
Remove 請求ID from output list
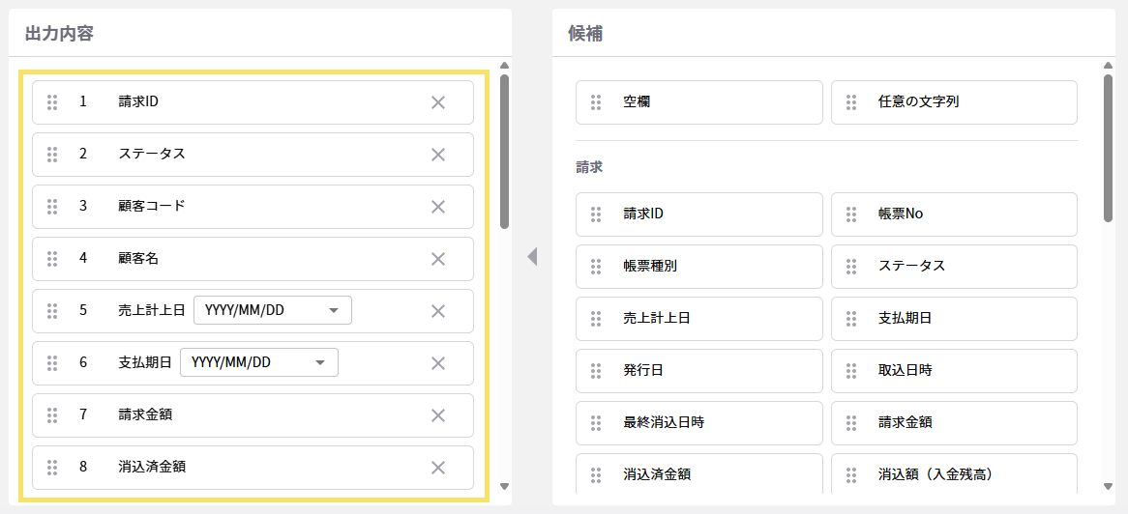coord(437,102)
